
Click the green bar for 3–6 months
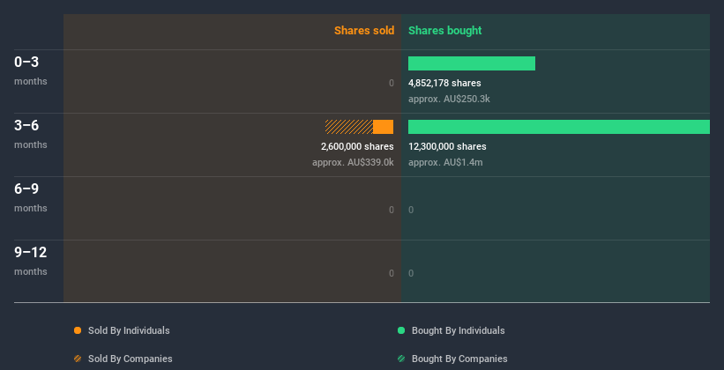559,127
